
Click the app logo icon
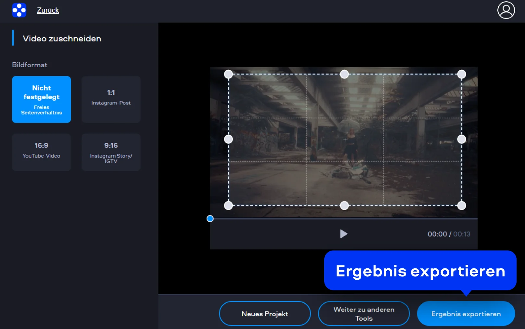tap(19, 10)
